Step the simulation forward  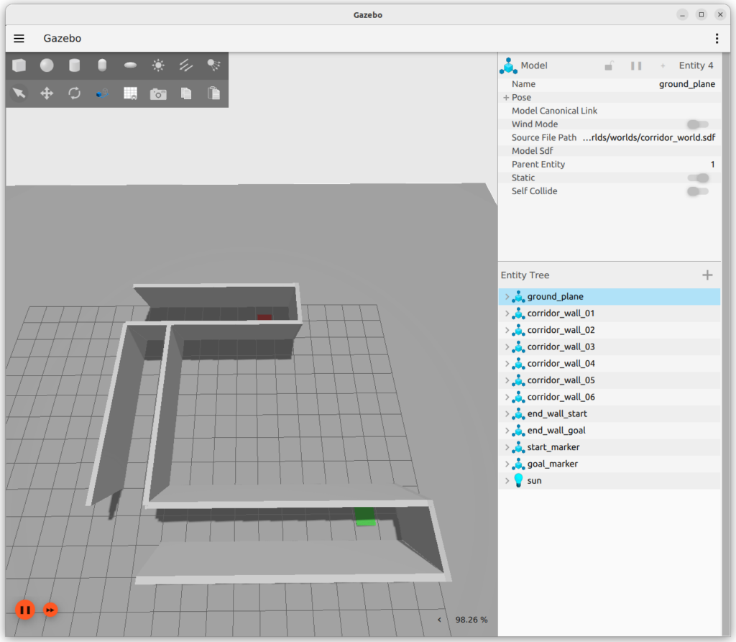(x=50, y=610)
